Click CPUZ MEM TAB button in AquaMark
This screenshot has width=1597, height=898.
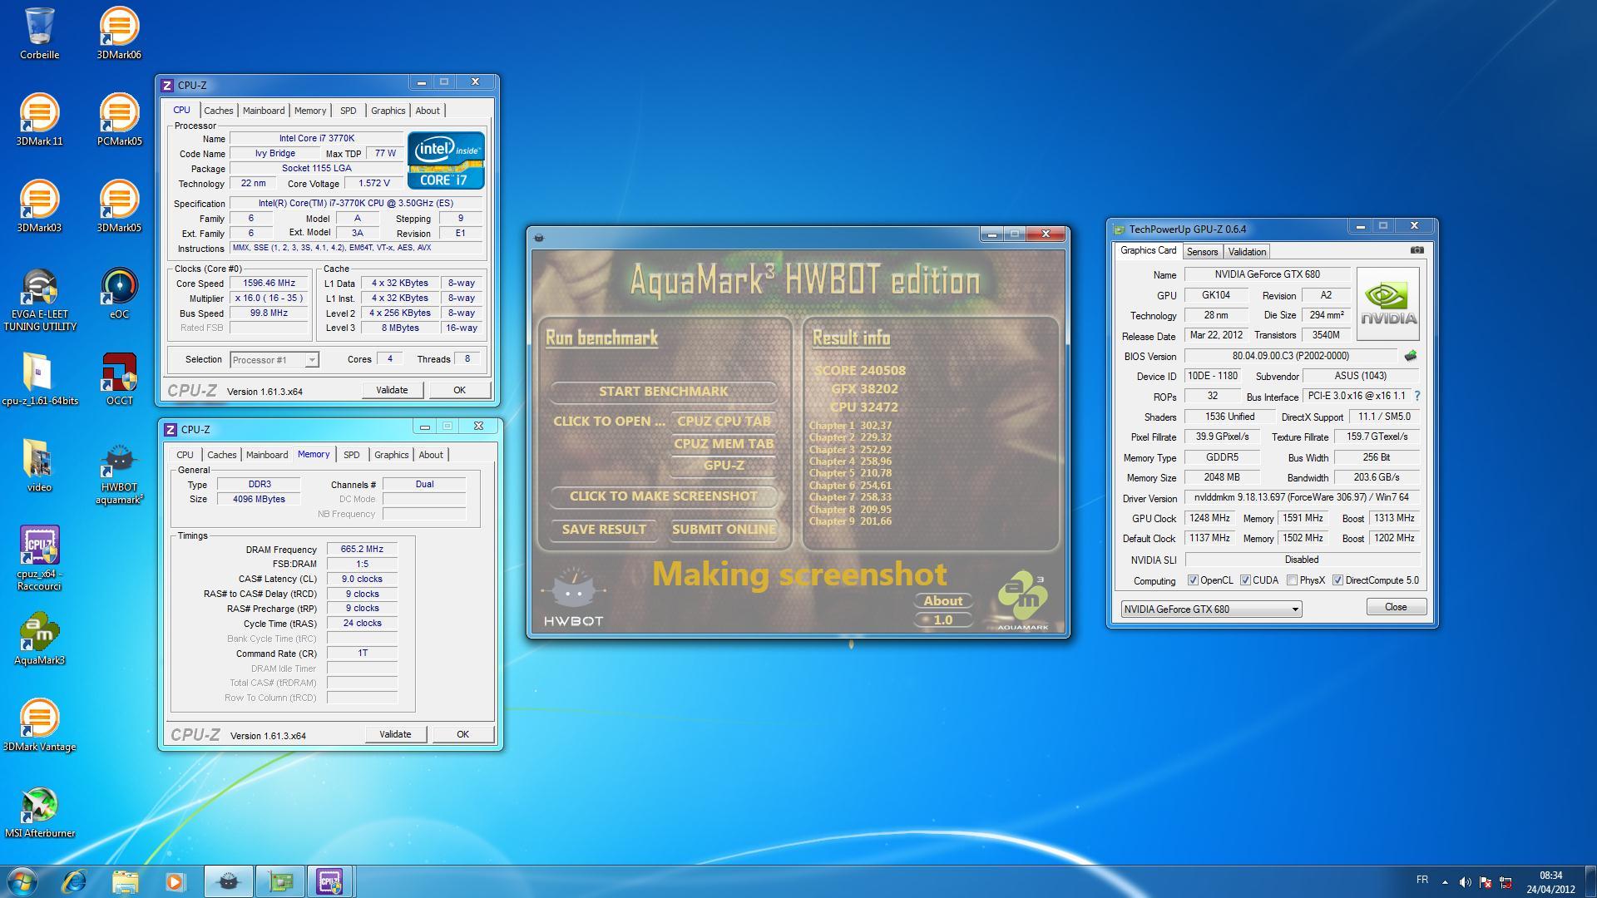tap(724, 443)
